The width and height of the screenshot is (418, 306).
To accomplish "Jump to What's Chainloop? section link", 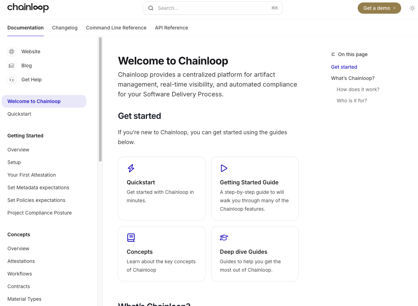I will 352,78.
